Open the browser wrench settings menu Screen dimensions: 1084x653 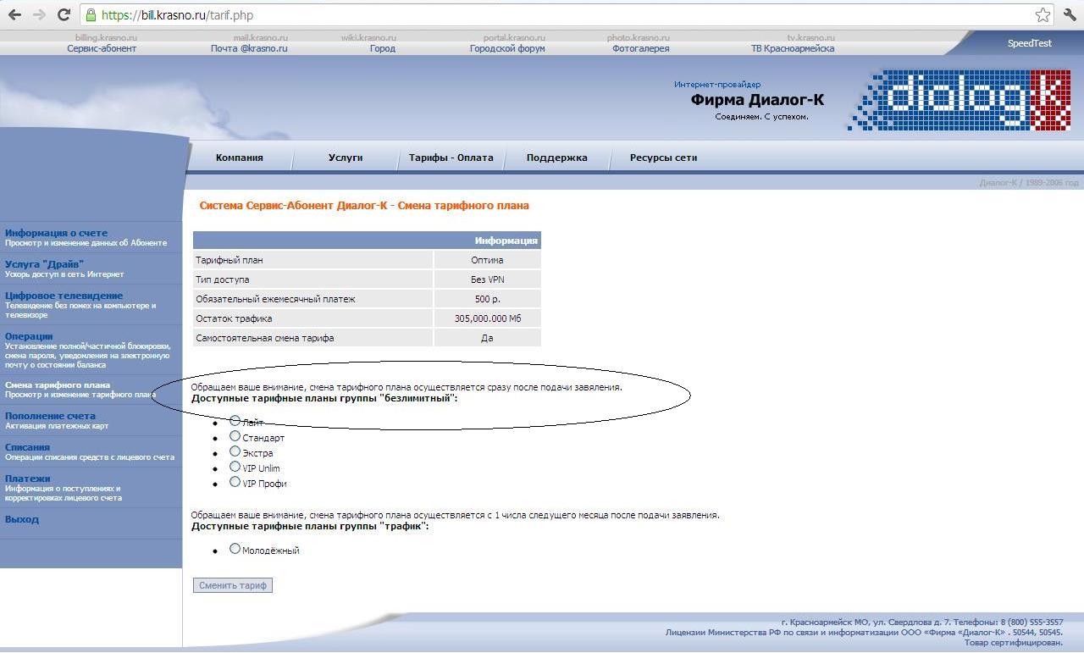1069,14
